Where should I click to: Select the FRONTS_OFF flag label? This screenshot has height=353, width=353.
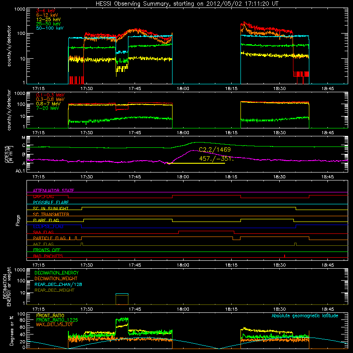[x=47, y=250]
